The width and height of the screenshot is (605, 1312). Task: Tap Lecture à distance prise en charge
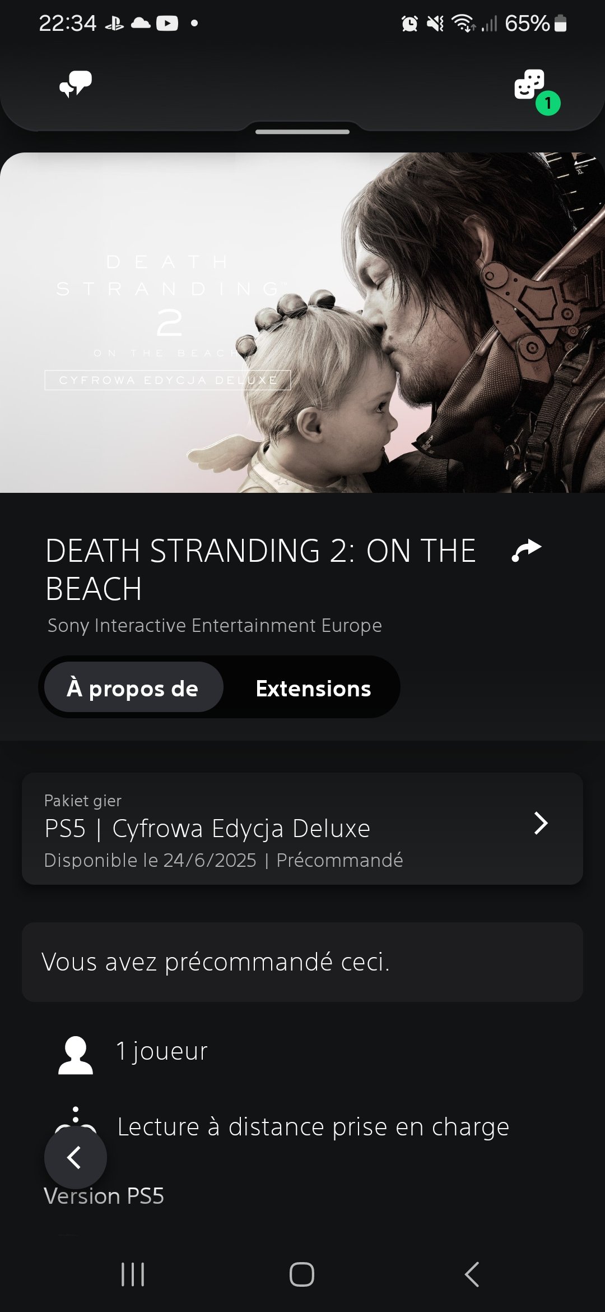[x=313, y=1126]
